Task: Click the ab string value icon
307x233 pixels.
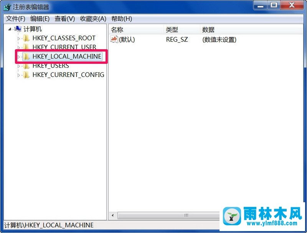Action: tap(114, 39)
